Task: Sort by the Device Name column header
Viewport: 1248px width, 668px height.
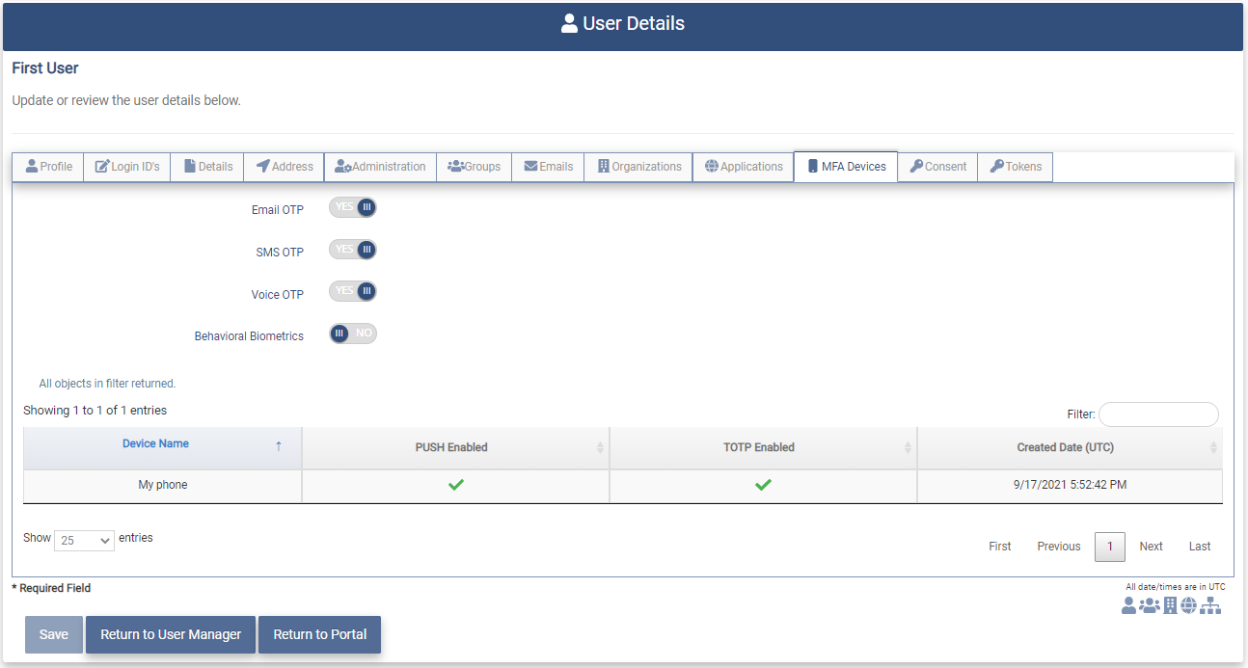Action: point(162,447)
